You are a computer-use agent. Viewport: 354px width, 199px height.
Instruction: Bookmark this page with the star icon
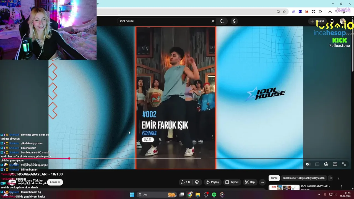[284, 12]
